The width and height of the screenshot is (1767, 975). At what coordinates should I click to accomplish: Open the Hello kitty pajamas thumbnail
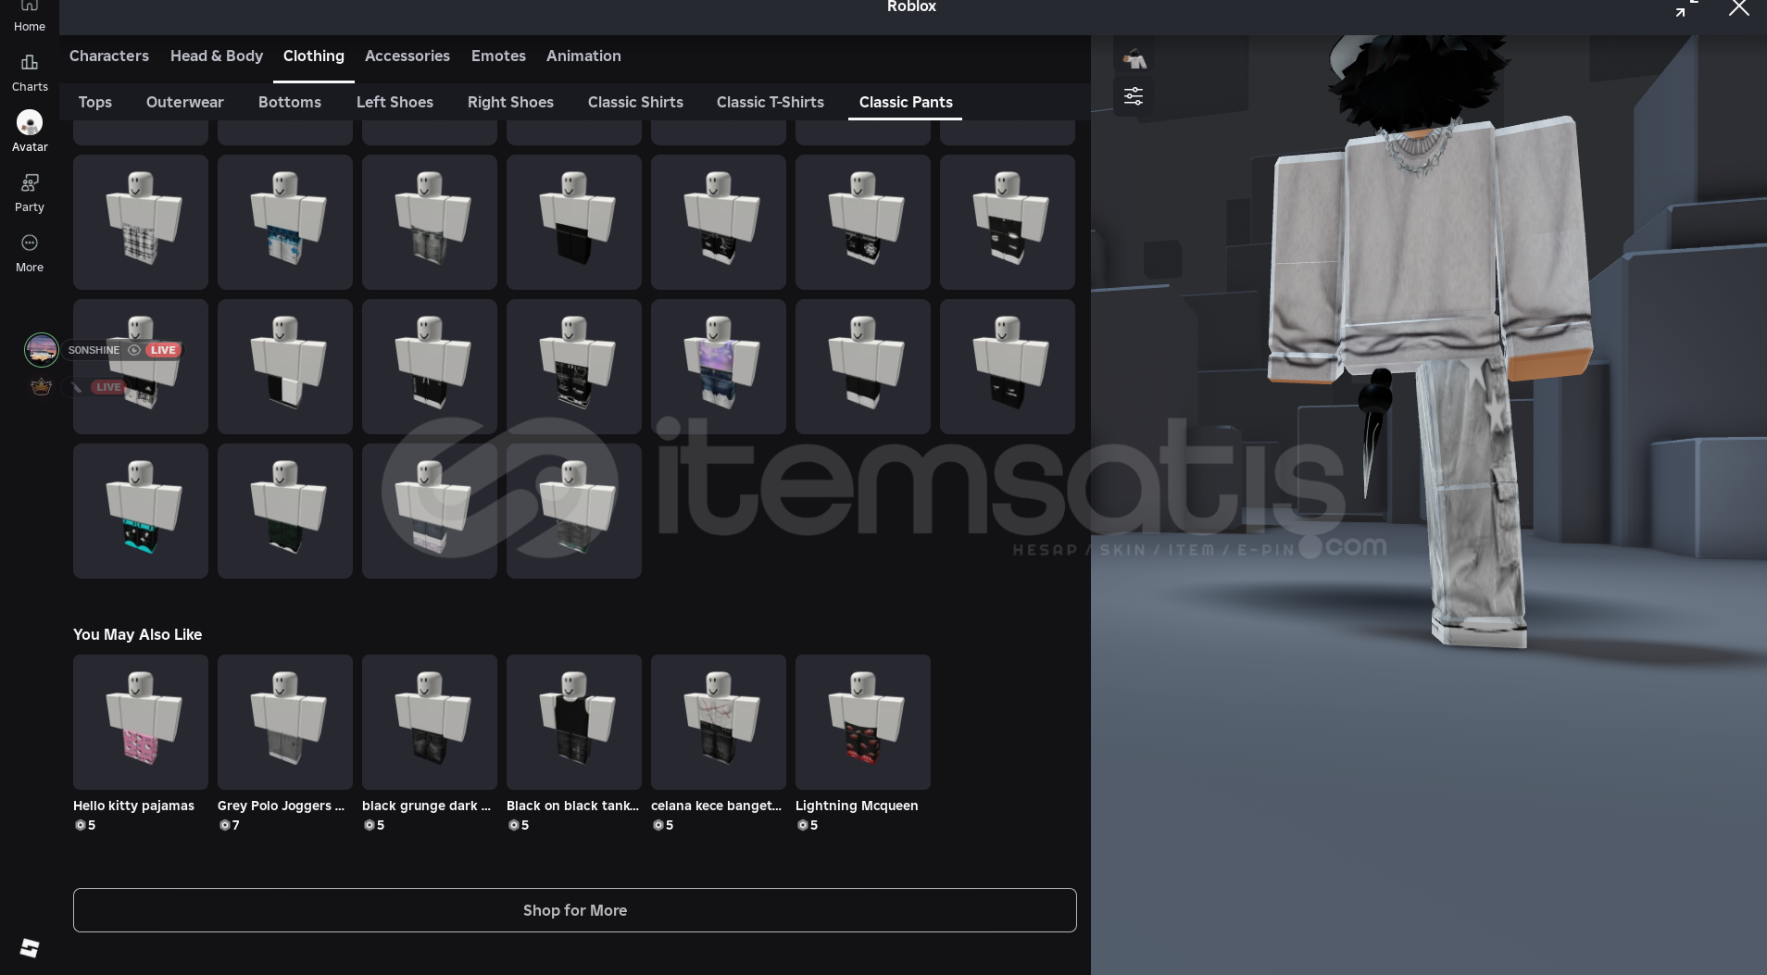[x=141, y=722]
